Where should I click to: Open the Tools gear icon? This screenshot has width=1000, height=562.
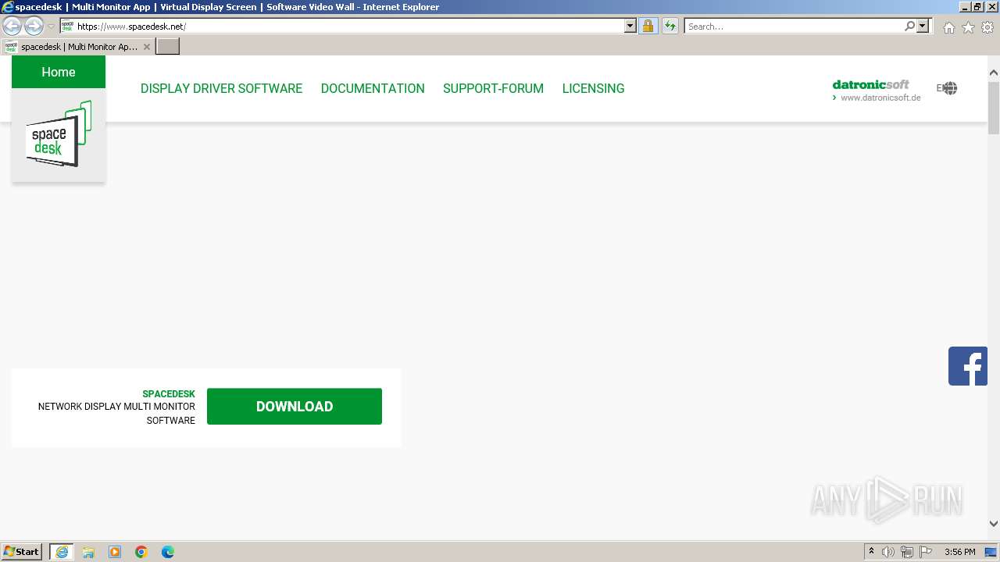click(987, 27)
